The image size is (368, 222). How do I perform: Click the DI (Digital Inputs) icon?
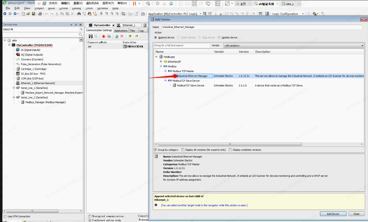point(18,50)
